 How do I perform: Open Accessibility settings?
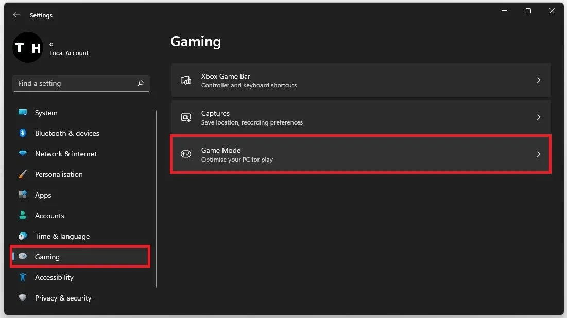[80, 277]
